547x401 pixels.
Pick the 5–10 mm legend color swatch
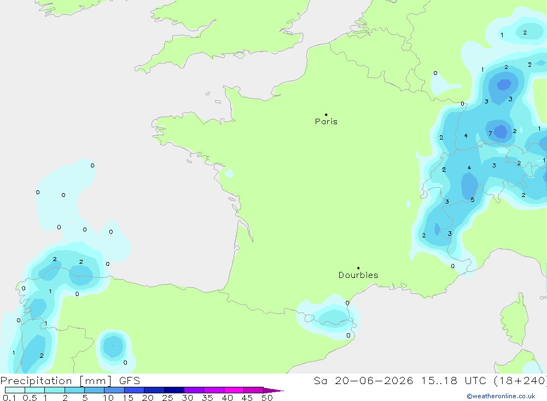click(x=94, y=390)
